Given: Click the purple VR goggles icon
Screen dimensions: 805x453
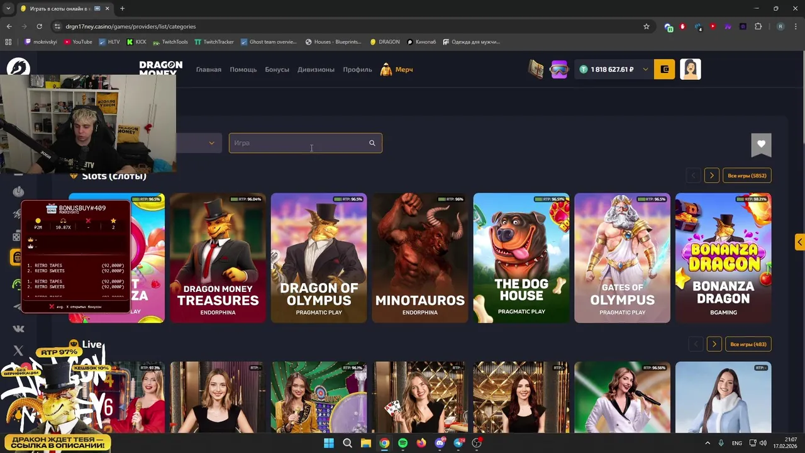Looking at the screenshot, I should point(559,69).
